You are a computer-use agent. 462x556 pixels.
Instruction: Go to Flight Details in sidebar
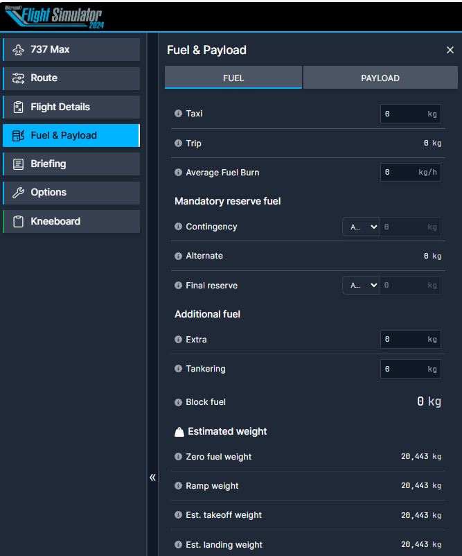pyautogui.click(x=71, y=107)
